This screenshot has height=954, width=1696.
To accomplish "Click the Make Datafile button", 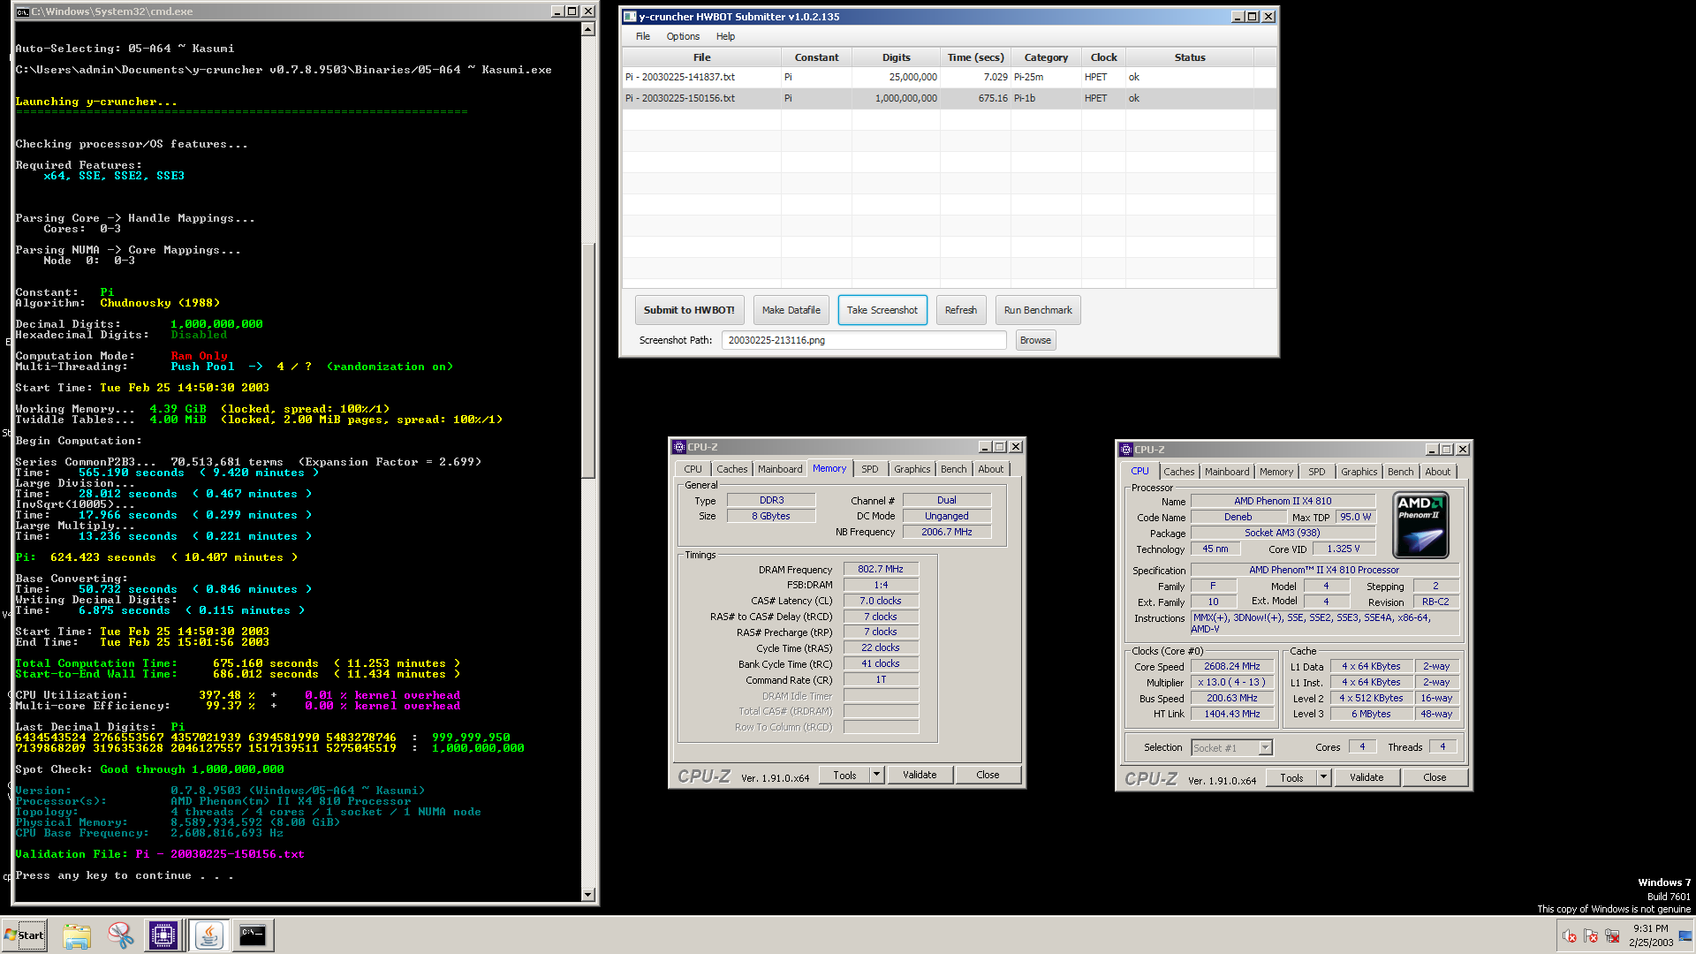I will click(791, 310).
